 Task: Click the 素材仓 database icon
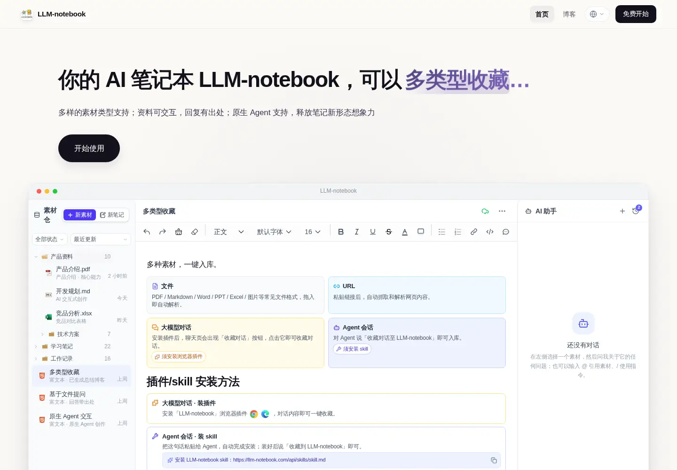pos(37,215)
